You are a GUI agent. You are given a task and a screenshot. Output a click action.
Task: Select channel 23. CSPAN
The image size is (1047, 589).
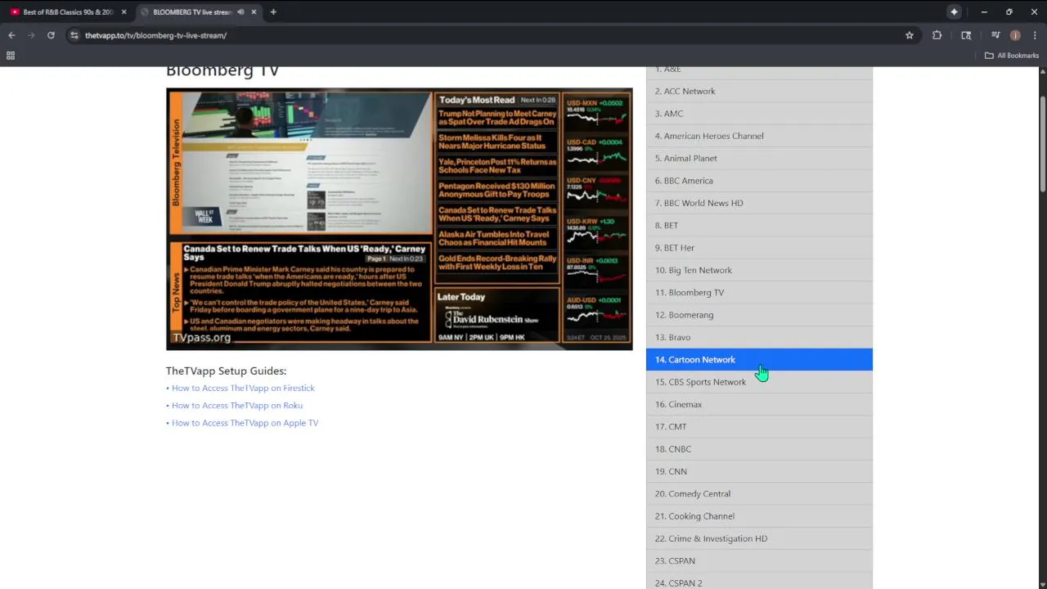[x=759, y=560]
